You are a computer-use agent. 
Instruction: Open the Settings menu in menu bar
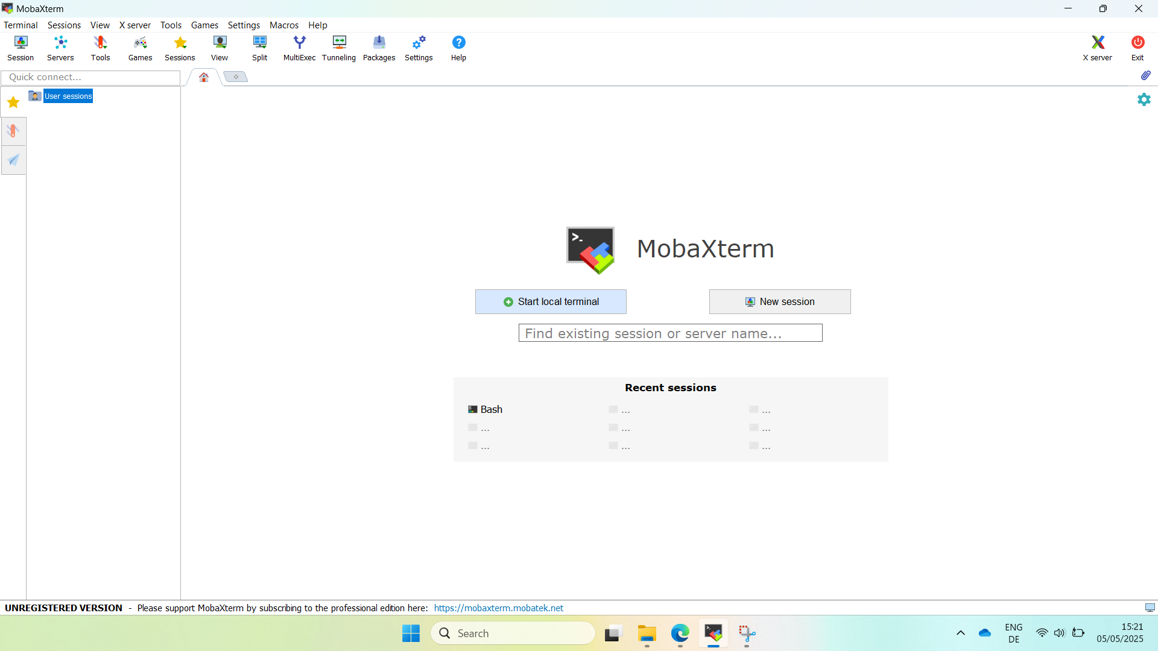pos(244,25)
